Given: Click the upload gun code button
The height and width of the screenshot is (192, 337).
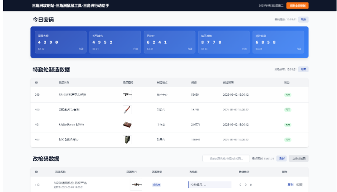Looking at the screenshot, I should point(299,159).
